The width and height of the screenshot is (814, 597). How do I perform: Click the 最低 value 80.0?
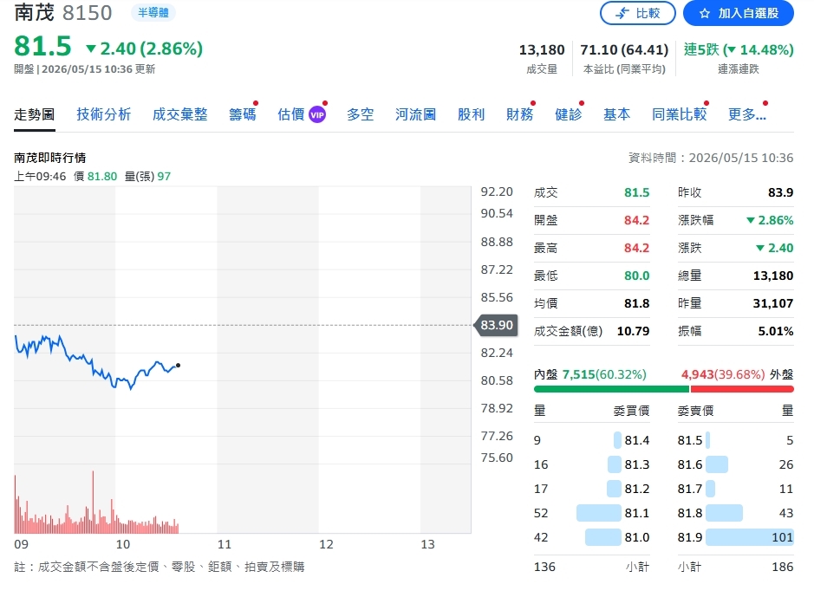tap(636, 276)
